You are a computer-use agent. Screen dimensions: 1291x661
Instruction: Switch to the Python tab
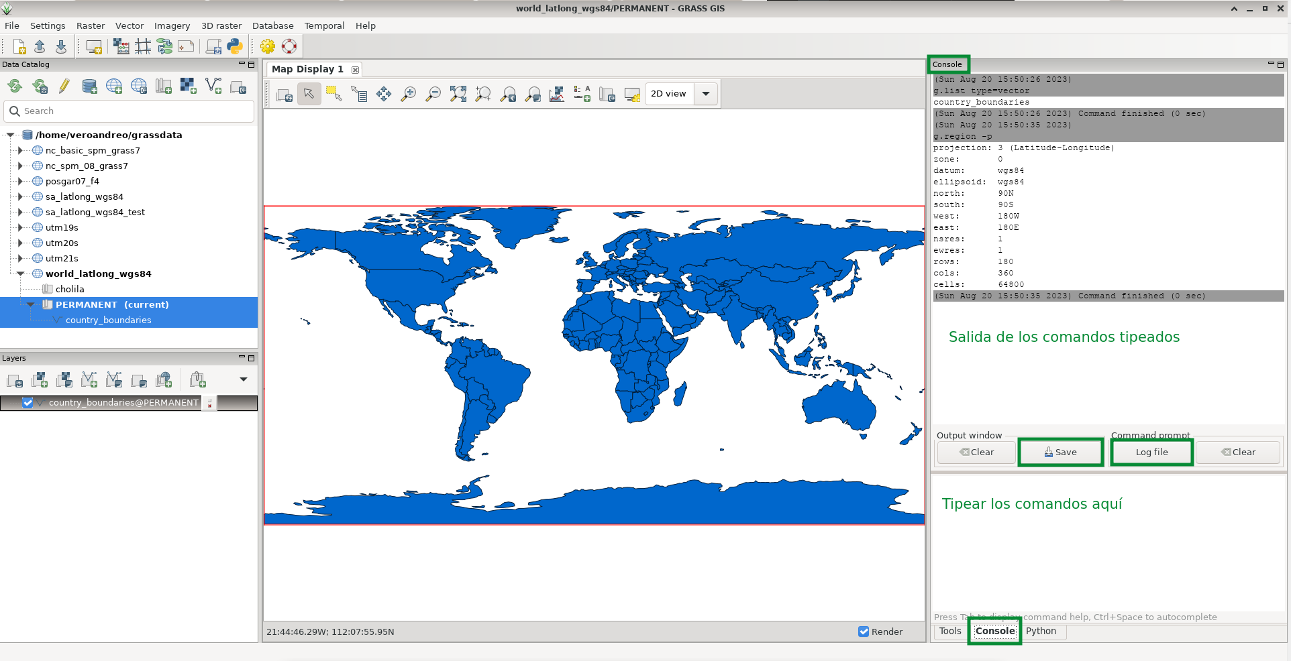tap(1041, 631)
